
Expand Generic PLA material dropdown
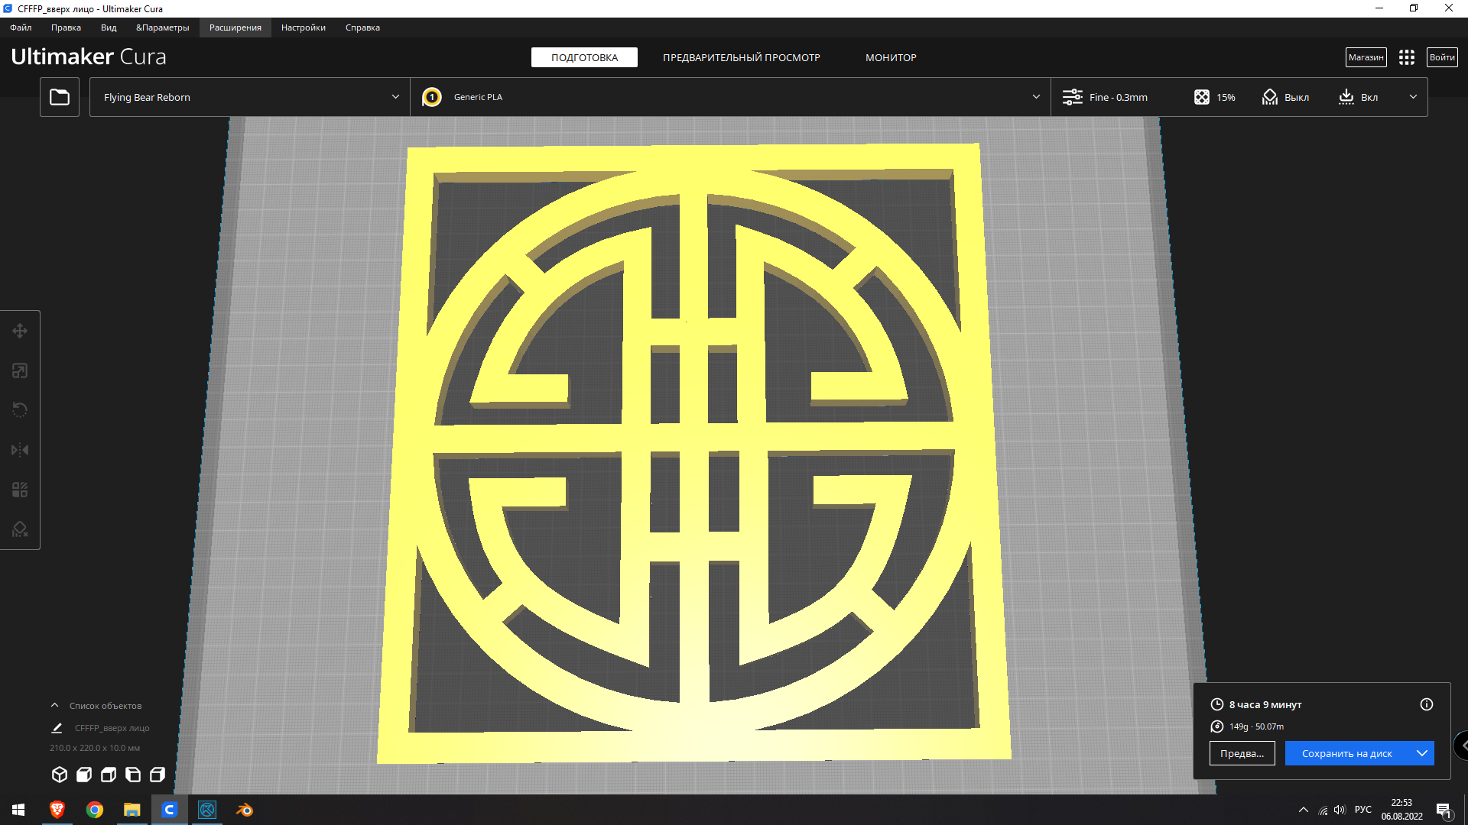(x=730, y=97)
